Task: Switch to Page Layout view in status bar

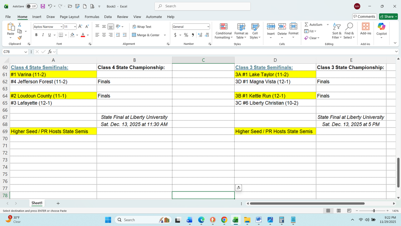Action: (339, 211)
